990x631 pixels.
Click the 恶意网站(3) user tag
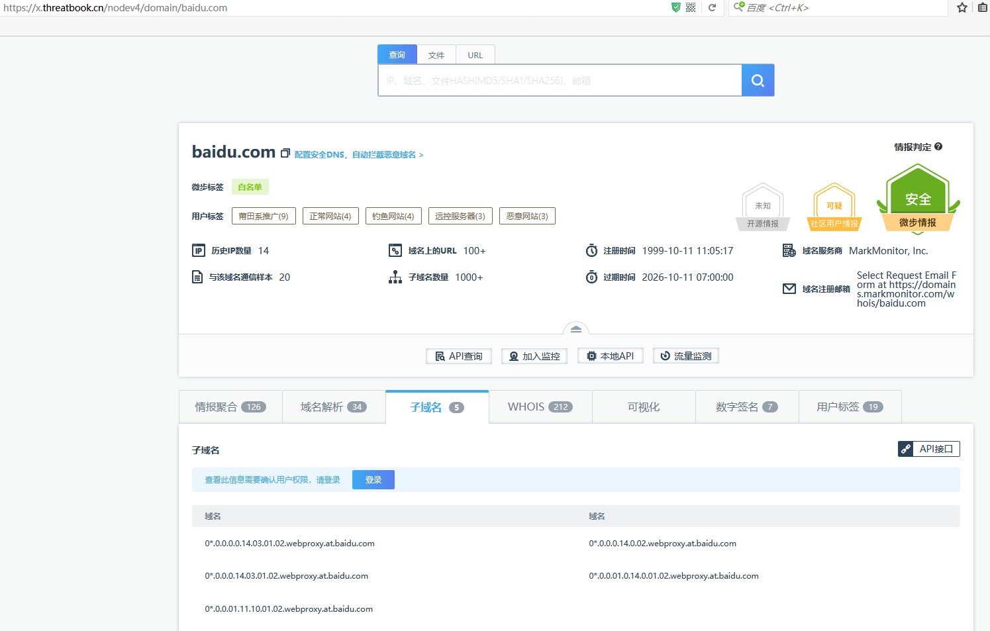(x=527, y=216)
